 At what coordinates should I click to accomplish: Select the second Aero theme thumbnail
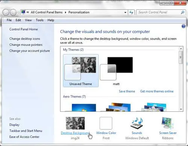[118, 107]
